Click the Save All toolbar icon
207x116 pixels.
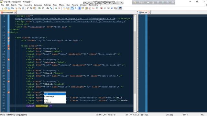12,8
